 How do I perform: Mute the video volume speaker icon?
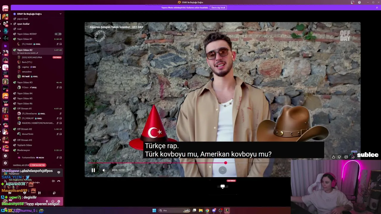coord(104,170)
